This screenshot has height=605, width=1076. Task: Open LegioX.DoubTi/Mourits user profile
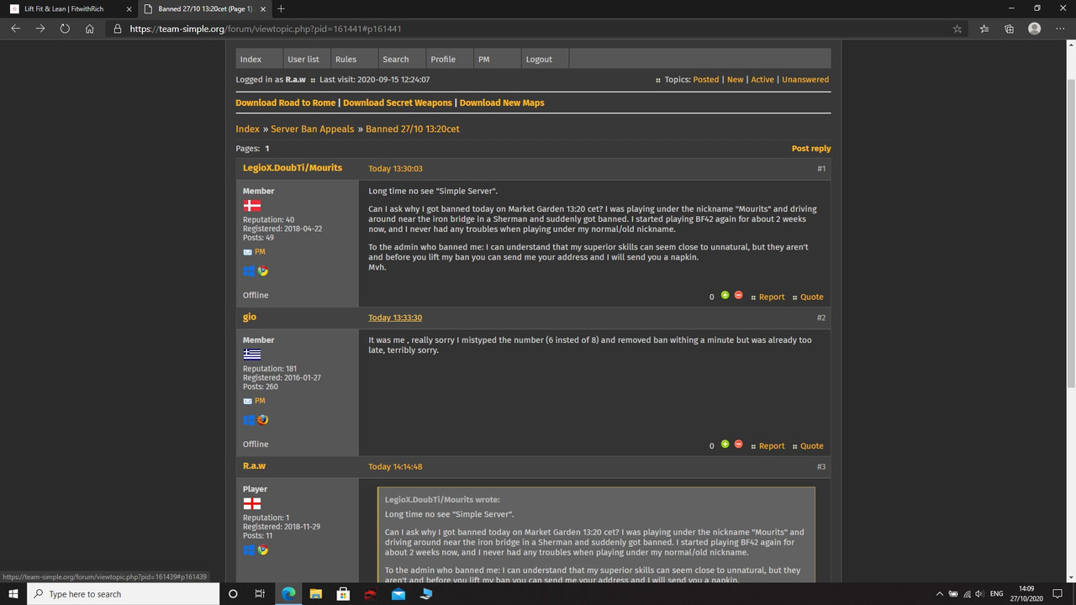293,168
